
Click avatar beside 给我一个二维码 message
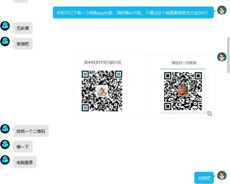pos(5,129)
